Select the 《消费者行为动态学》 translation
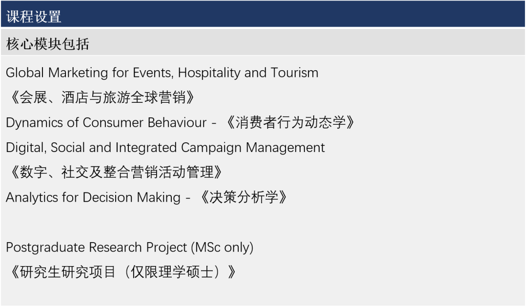This screenshot has width=527, height=307. click(291, 123)
